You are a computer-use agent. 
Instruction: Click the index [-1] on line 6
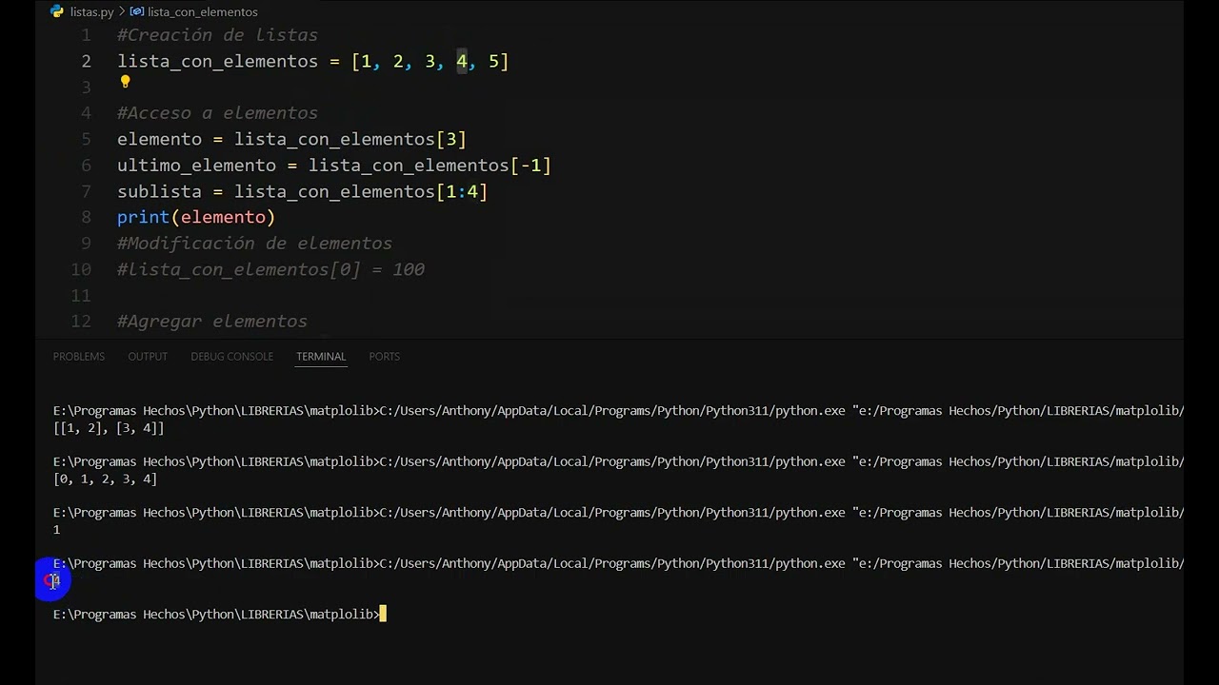tap(530, 166)
